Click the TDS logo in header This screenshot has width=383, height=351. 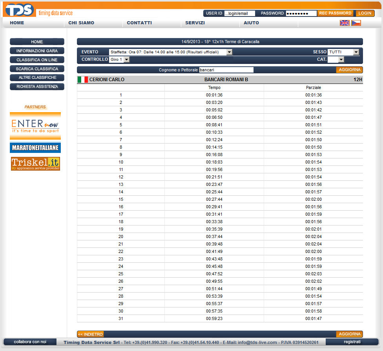(x=19, y=10)
